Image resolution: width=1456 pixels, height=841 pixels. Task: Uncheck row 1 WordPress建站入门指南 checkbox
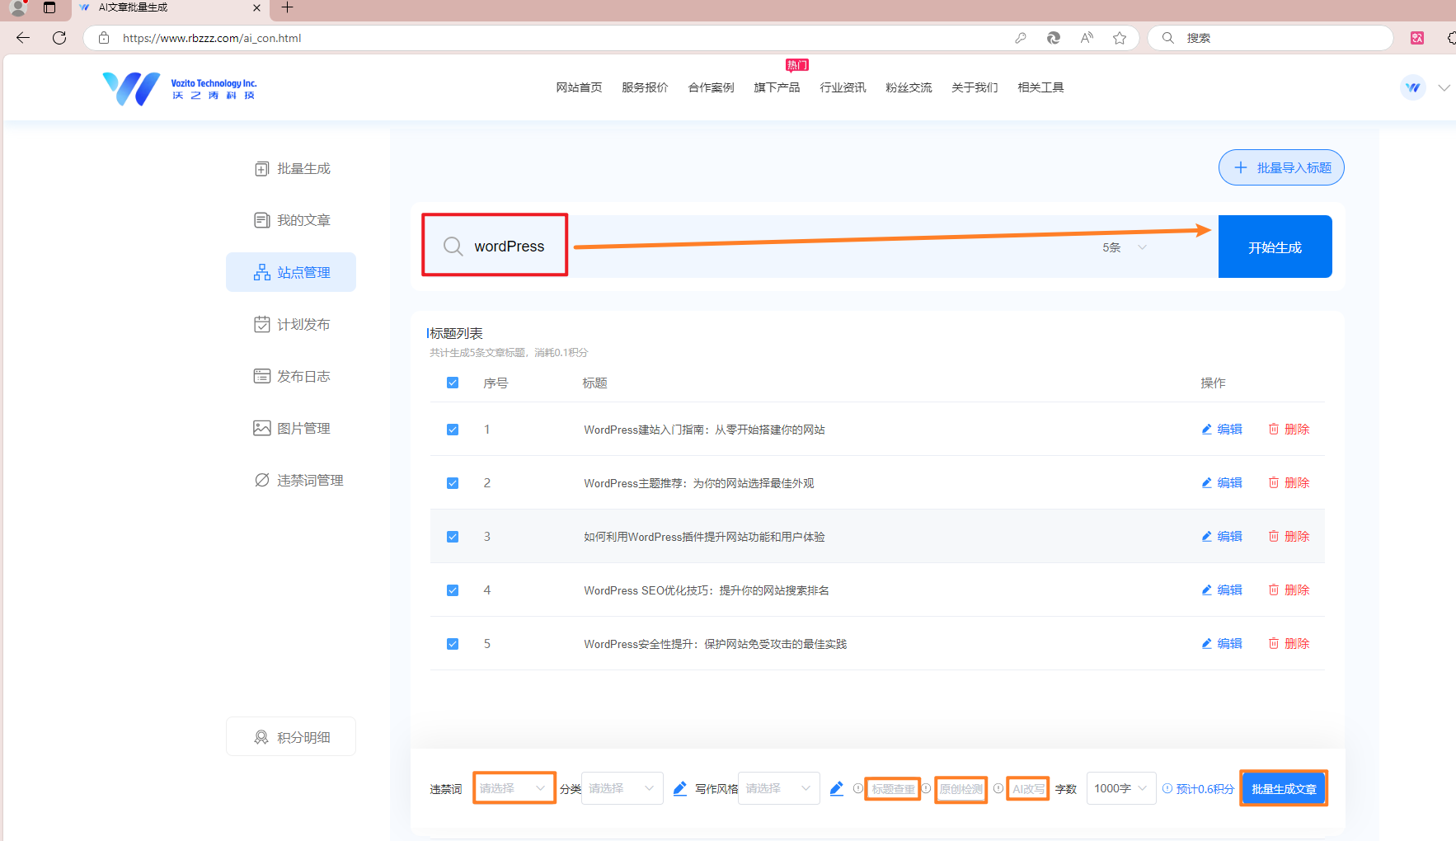[453, 430]
